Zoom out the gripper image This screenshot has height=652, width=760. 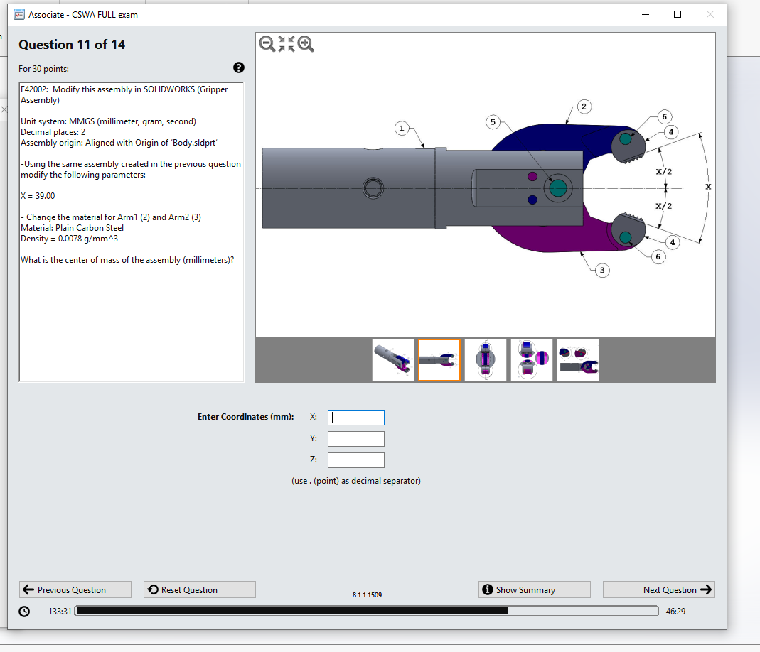(267, 44)
